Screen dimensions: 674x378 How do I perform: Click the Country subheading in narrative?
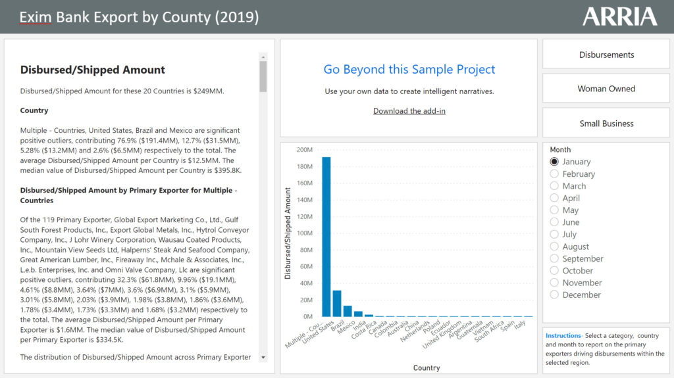[34, 110]
